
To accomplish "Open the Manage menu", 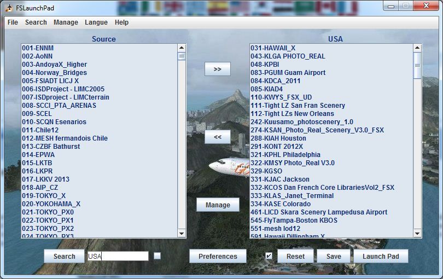I will click(66, 22).
